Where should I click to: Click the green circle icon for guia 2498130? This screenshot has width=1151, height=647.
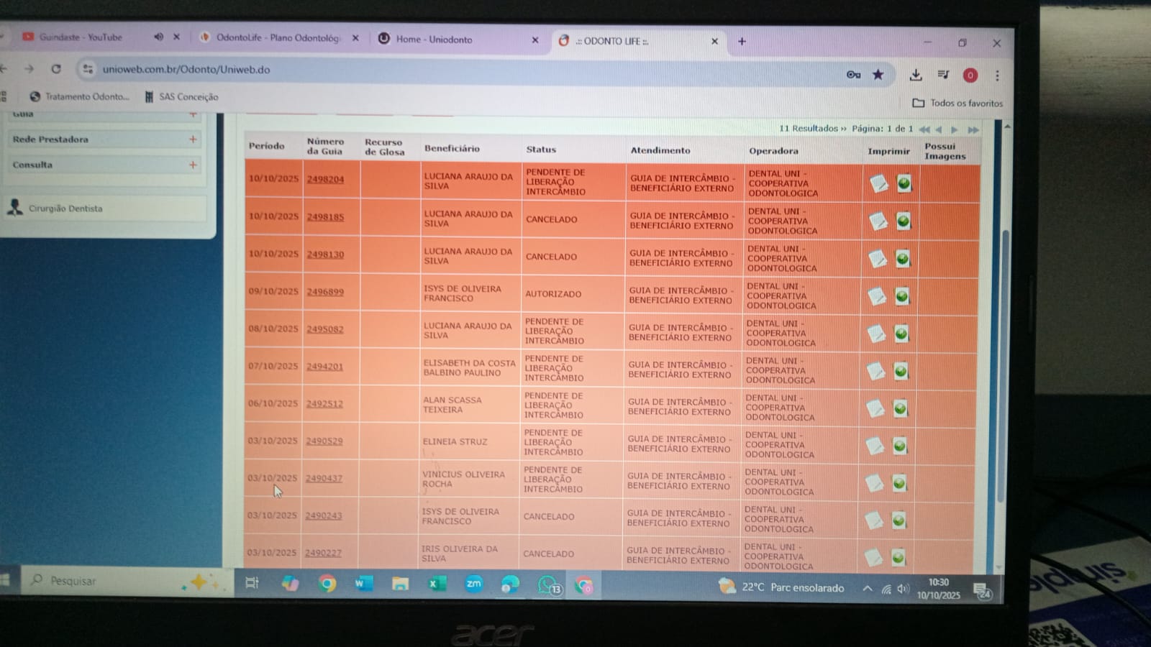(903, 258)
